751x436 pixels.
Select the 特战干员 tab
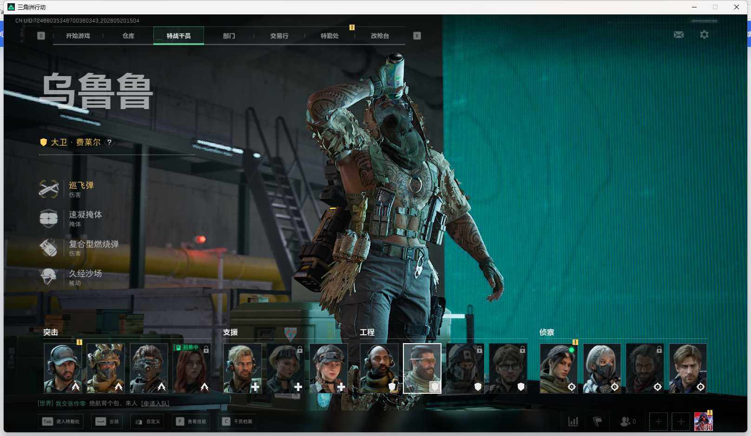(178, 36)
